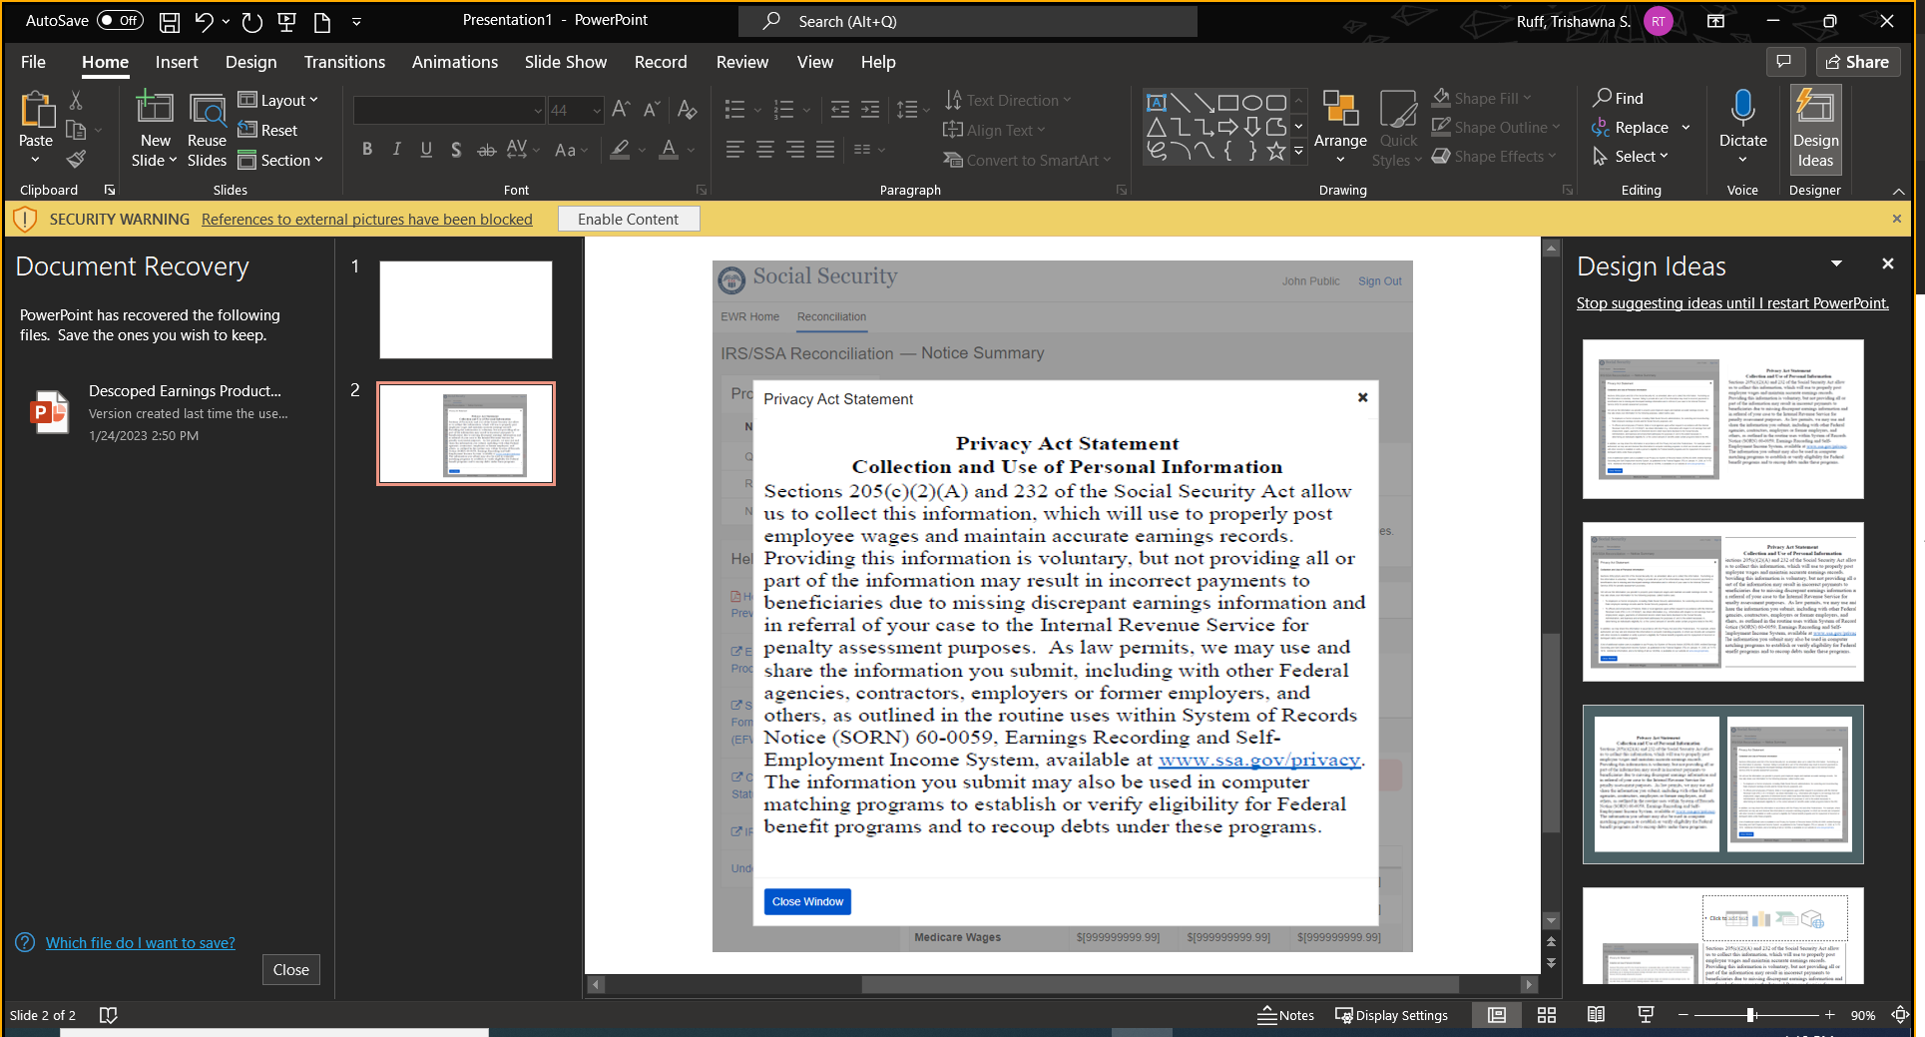Click the zoom slider handle
Viewport: 1925px width, 1037px height.
coord(1750,1015)
